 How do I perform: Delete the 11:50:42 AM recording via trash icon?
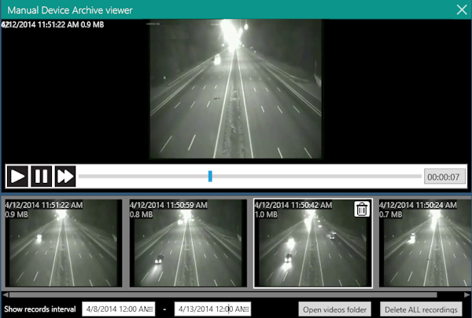[361, 209]
